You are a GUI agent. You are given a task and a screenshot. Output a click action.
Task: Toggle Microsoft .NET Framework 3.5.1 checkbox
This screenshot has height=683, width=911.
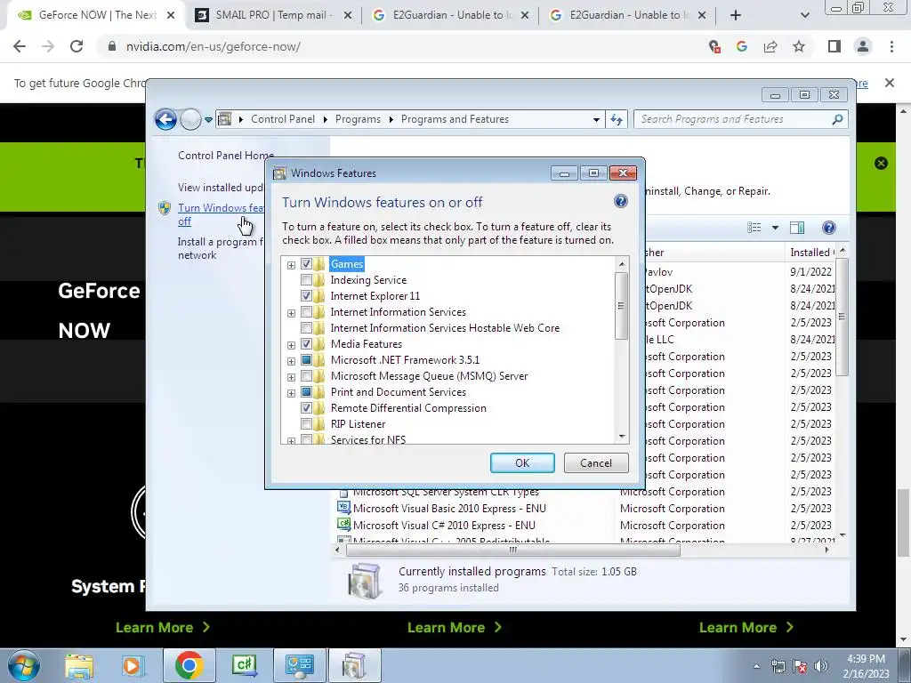pos(306,360)
